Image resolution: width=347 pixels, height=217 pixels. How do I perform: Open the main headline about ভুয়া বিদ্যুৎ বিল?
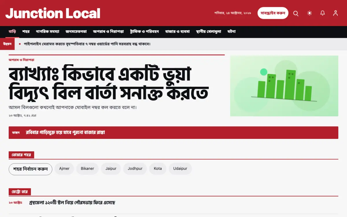108,82
